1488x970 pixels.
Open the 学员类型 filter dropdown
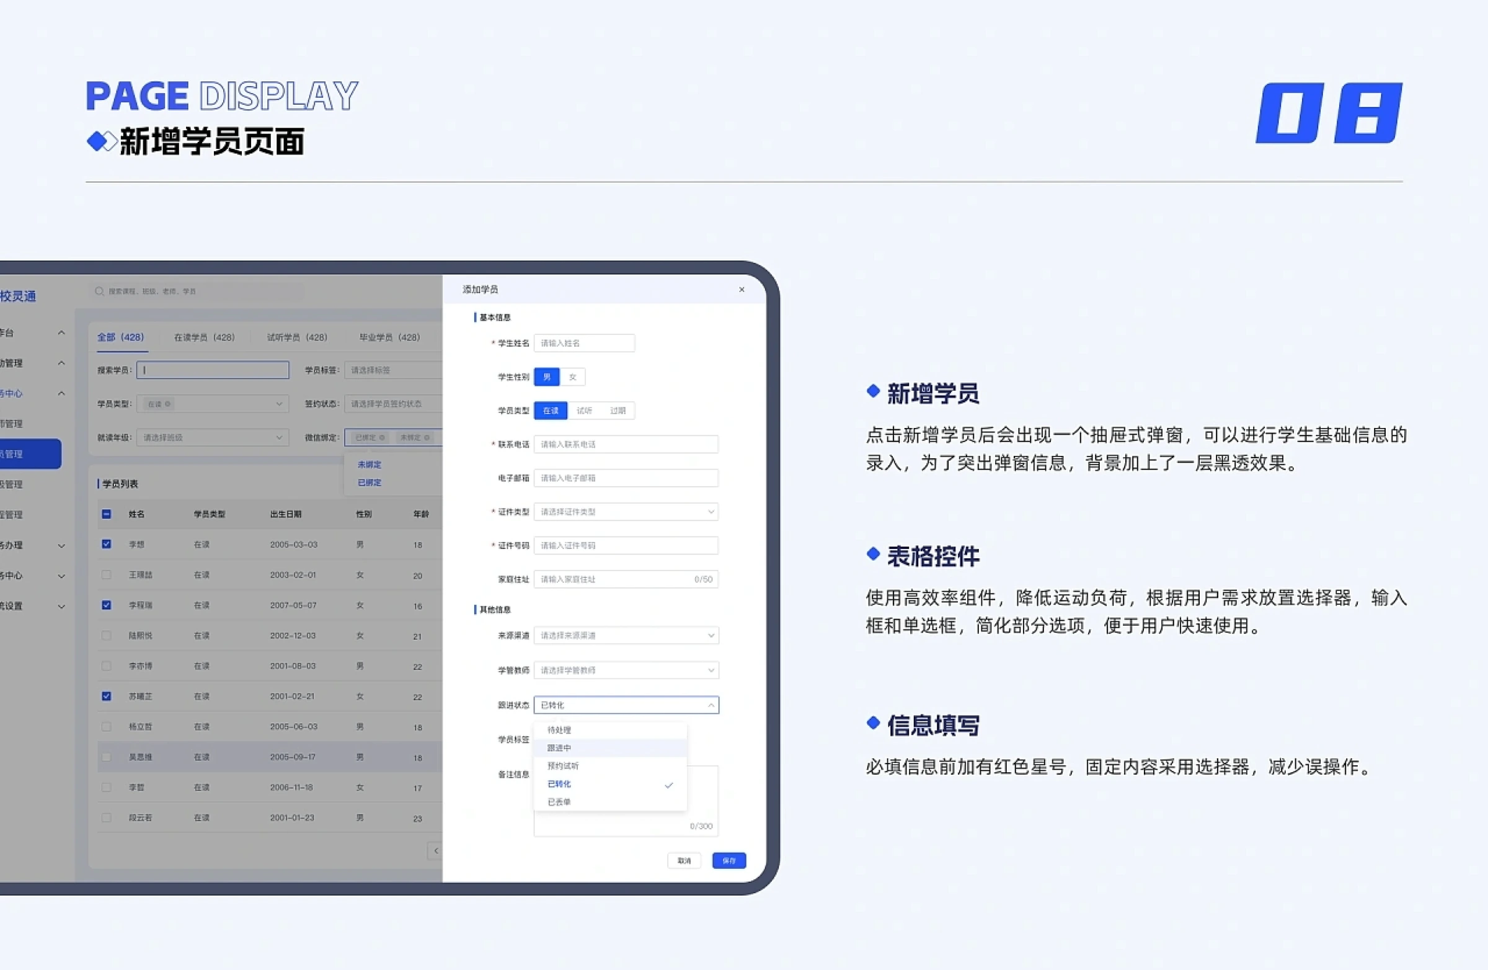pos(213,404)
